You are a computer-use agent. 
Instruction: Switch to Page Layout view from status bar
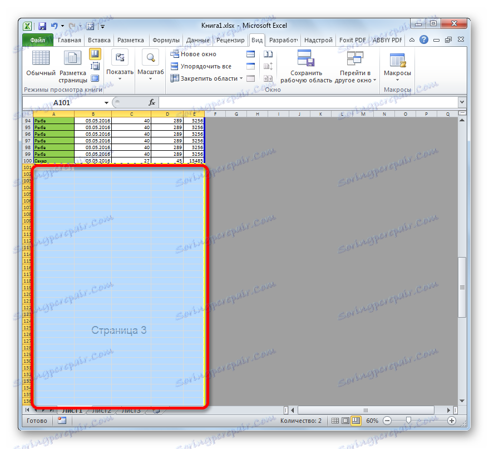pyautogui.click(x=345, y=421)
